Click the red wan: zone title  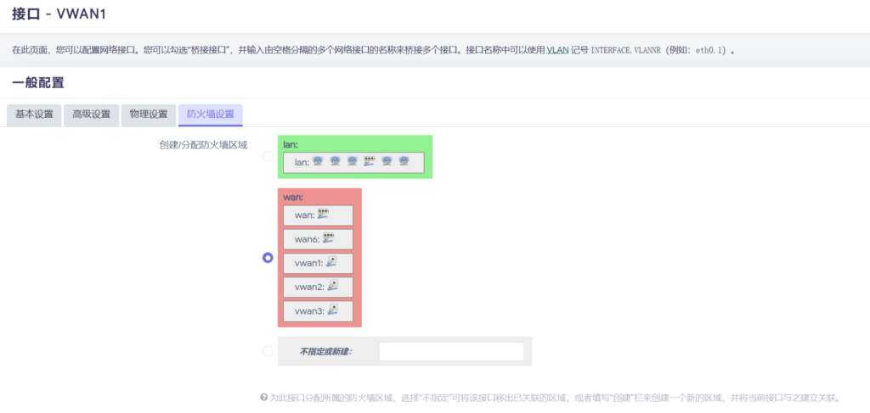(x=292, y=197)
